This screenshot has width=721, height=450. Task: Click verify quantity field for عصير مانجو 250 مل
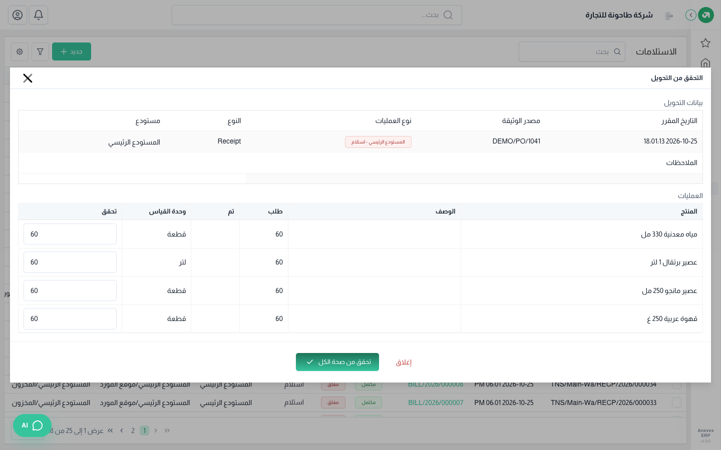[70, 290]
